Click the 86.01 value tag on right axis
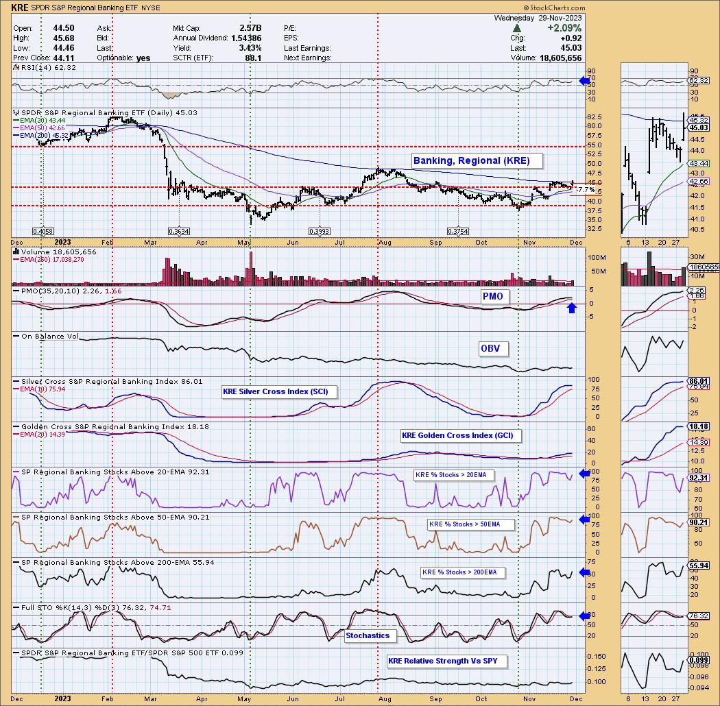The width and height of the screenshot is (720, 706). 699,382
